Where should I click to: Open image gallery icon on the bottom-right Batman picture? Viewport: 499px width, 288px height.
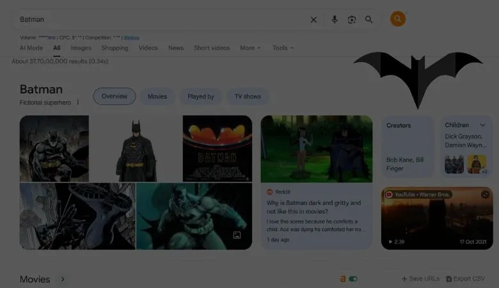point(237,236)
